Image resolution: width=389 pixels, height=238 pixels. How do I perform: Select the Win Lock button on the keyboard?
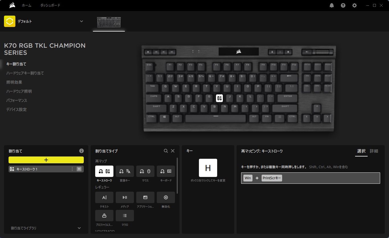[288, 52]
